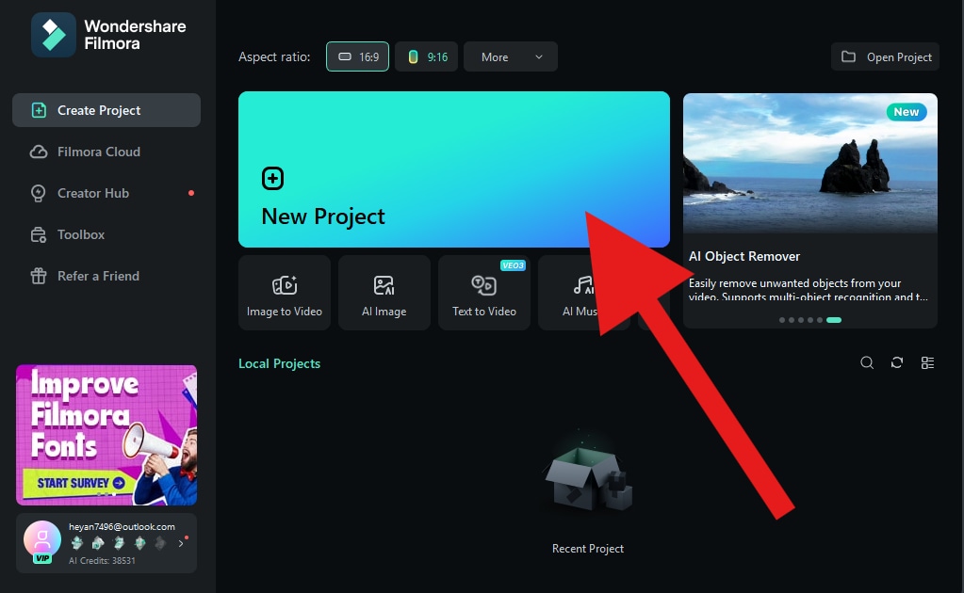Select the Local Projects tab
This screenshot has width=964, height=593.
click(280, 363)
